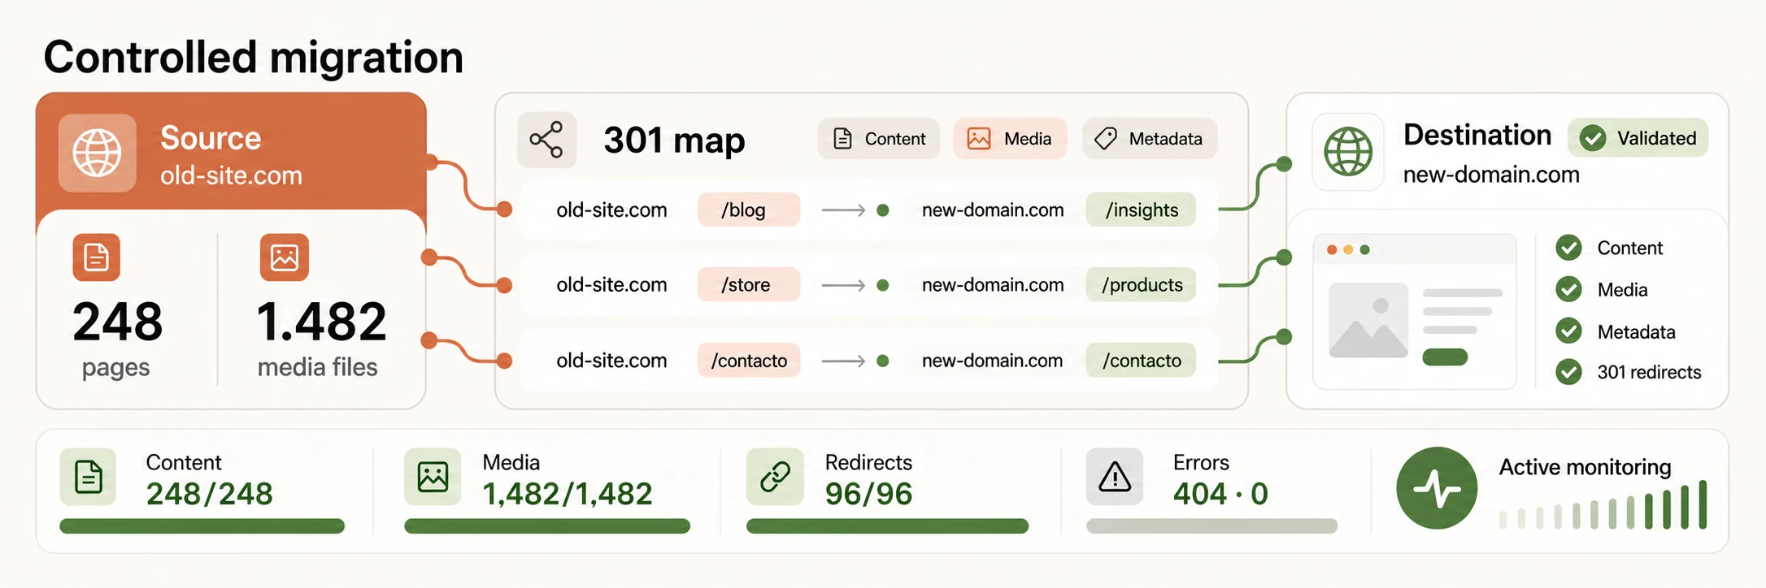Click new-domain.com text in the /insights row
Viewport: 1766px width, 588px height.
[x=993, y=210]
